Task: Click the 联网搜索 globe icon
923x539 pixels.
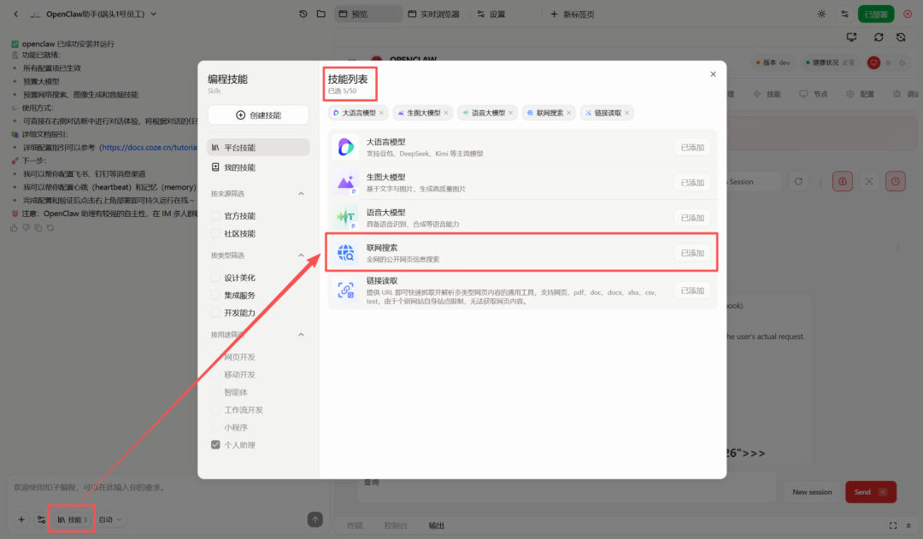Action: point(345,253)
